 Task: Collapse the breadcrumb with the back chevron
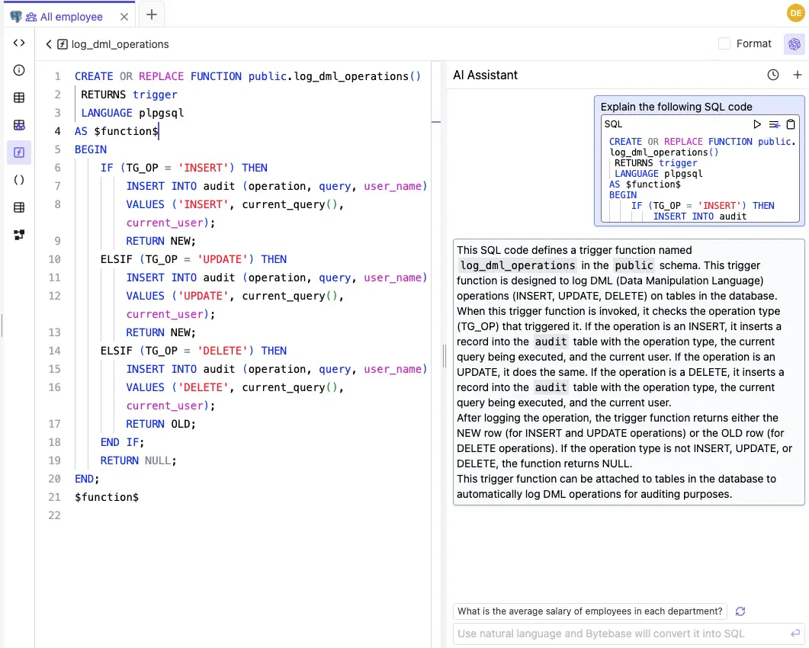point(48,43)
